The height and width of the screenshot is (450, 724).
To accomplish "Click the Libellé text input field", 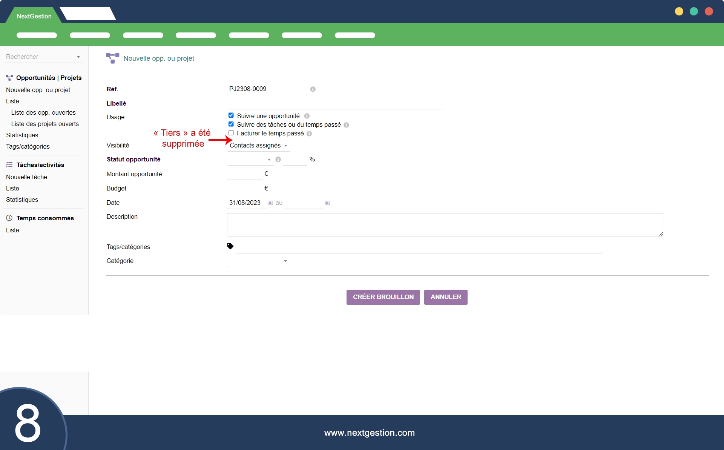I will pyautogui.click(x=334, y=104).
